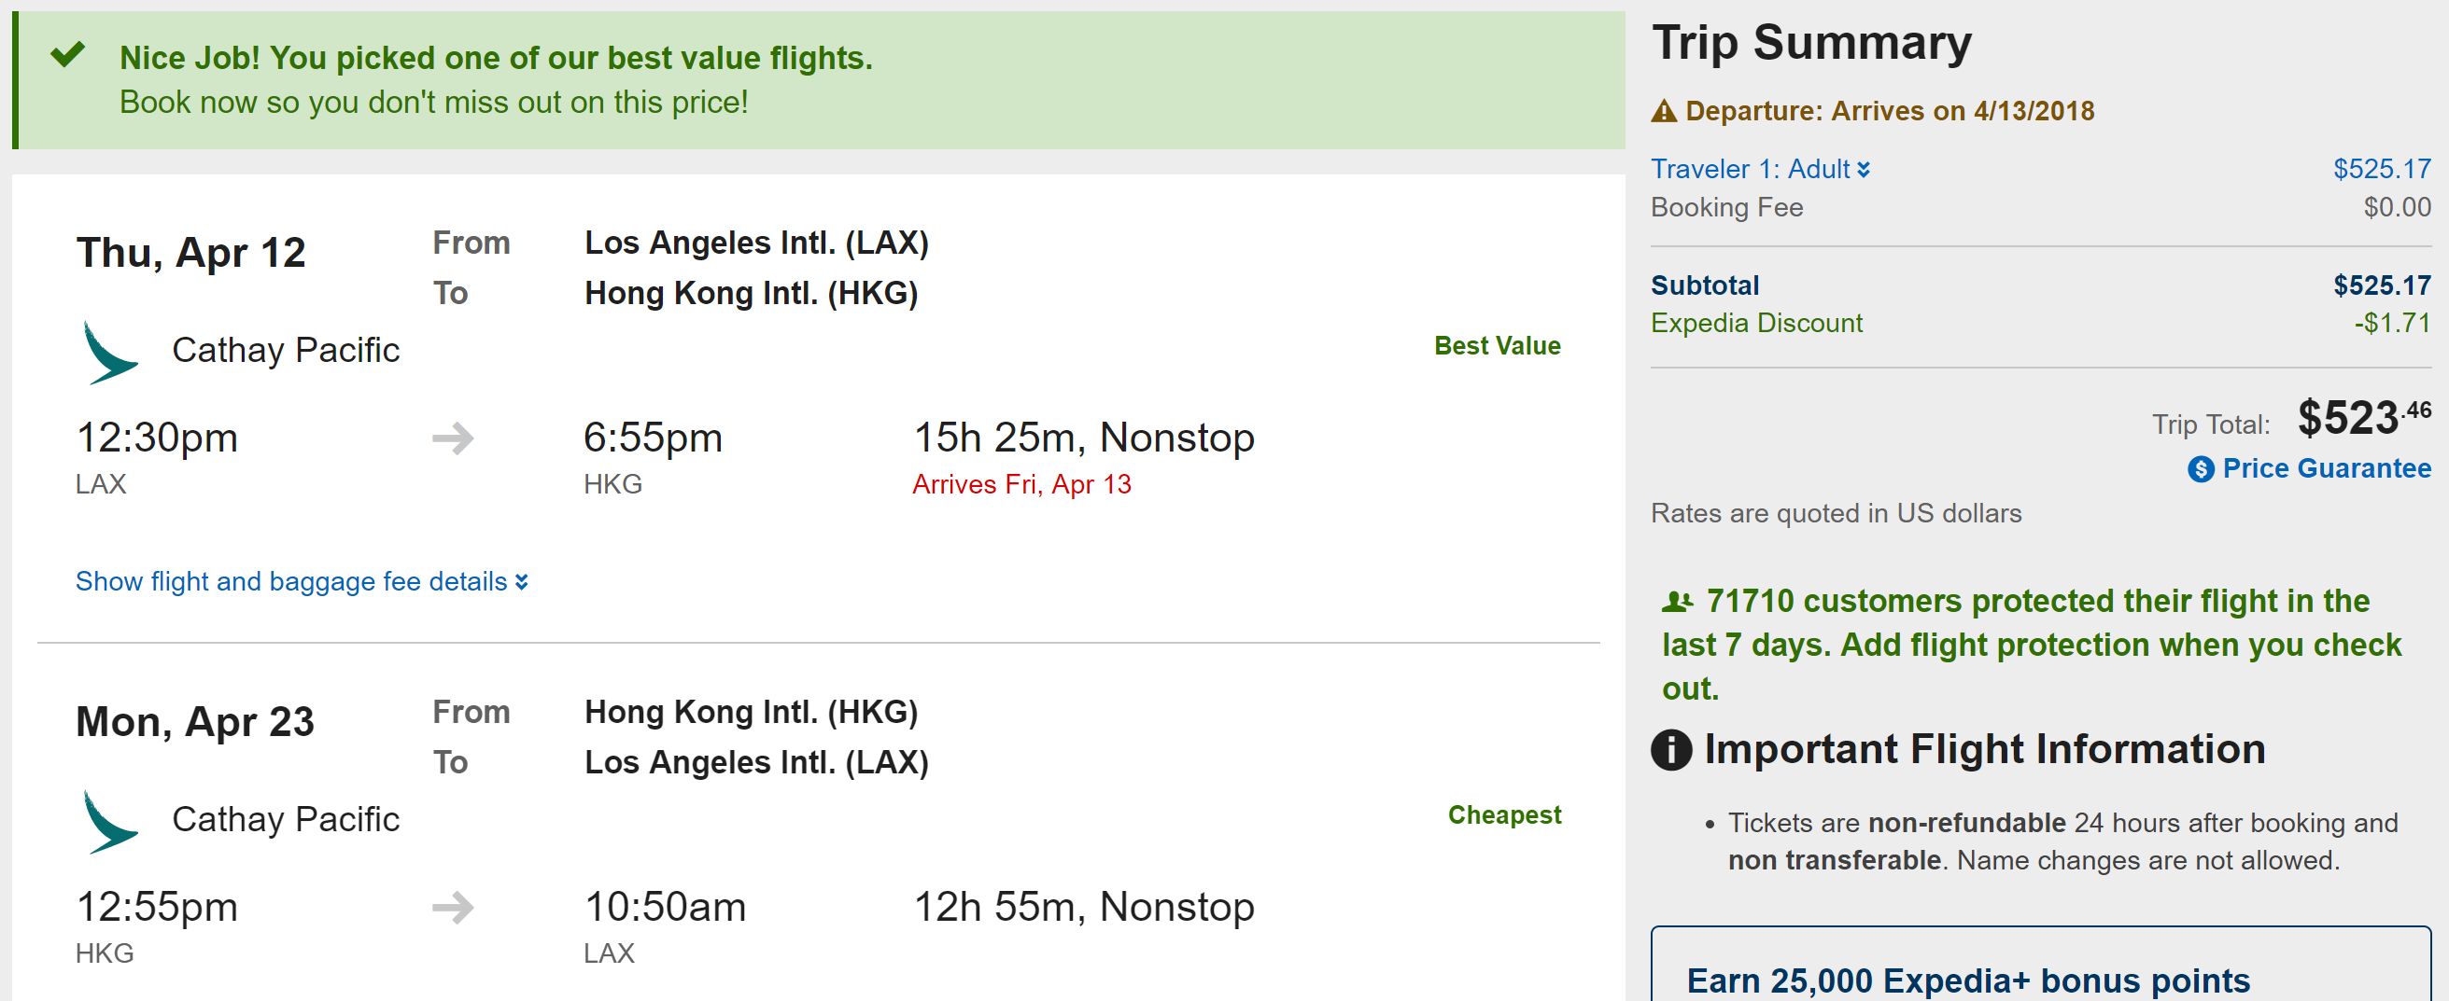
Task: Click the Traveler 1 price $525.17
Action: point(2381,169)
